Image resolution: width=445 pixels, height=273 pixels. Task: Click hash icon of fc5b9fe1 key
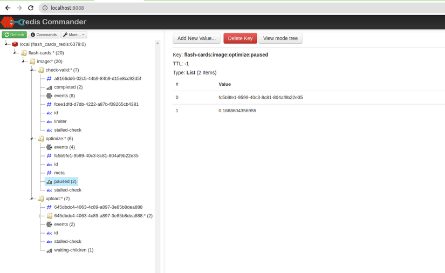pos(49,155)
